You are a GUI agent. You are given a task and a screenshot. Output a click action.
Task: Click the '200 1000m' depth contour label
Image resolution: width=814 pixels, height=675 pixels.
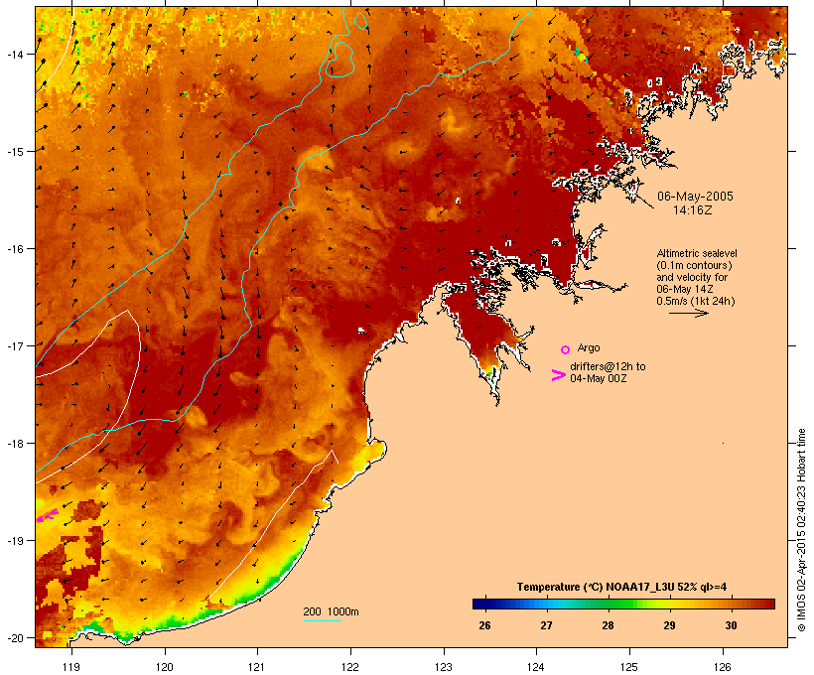pos(331,611)
